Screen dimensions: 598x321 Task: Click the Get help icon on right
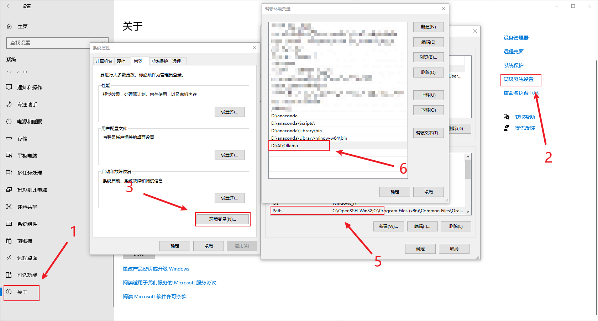507,117
